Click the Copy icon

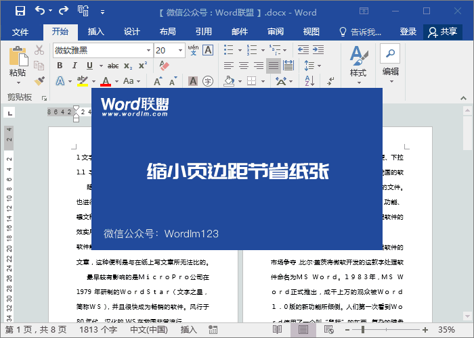tap(39, 66)
